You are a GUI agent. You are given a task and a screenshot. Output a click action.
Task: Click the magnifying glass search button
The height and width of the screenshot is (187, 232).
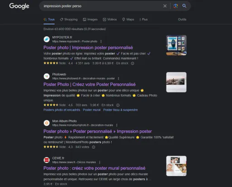184,6
